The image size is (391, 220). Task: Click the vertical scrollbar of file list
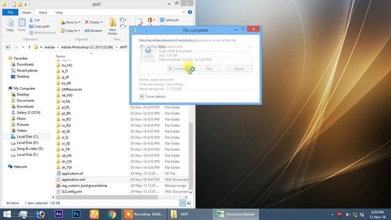(x=191, y=156)
